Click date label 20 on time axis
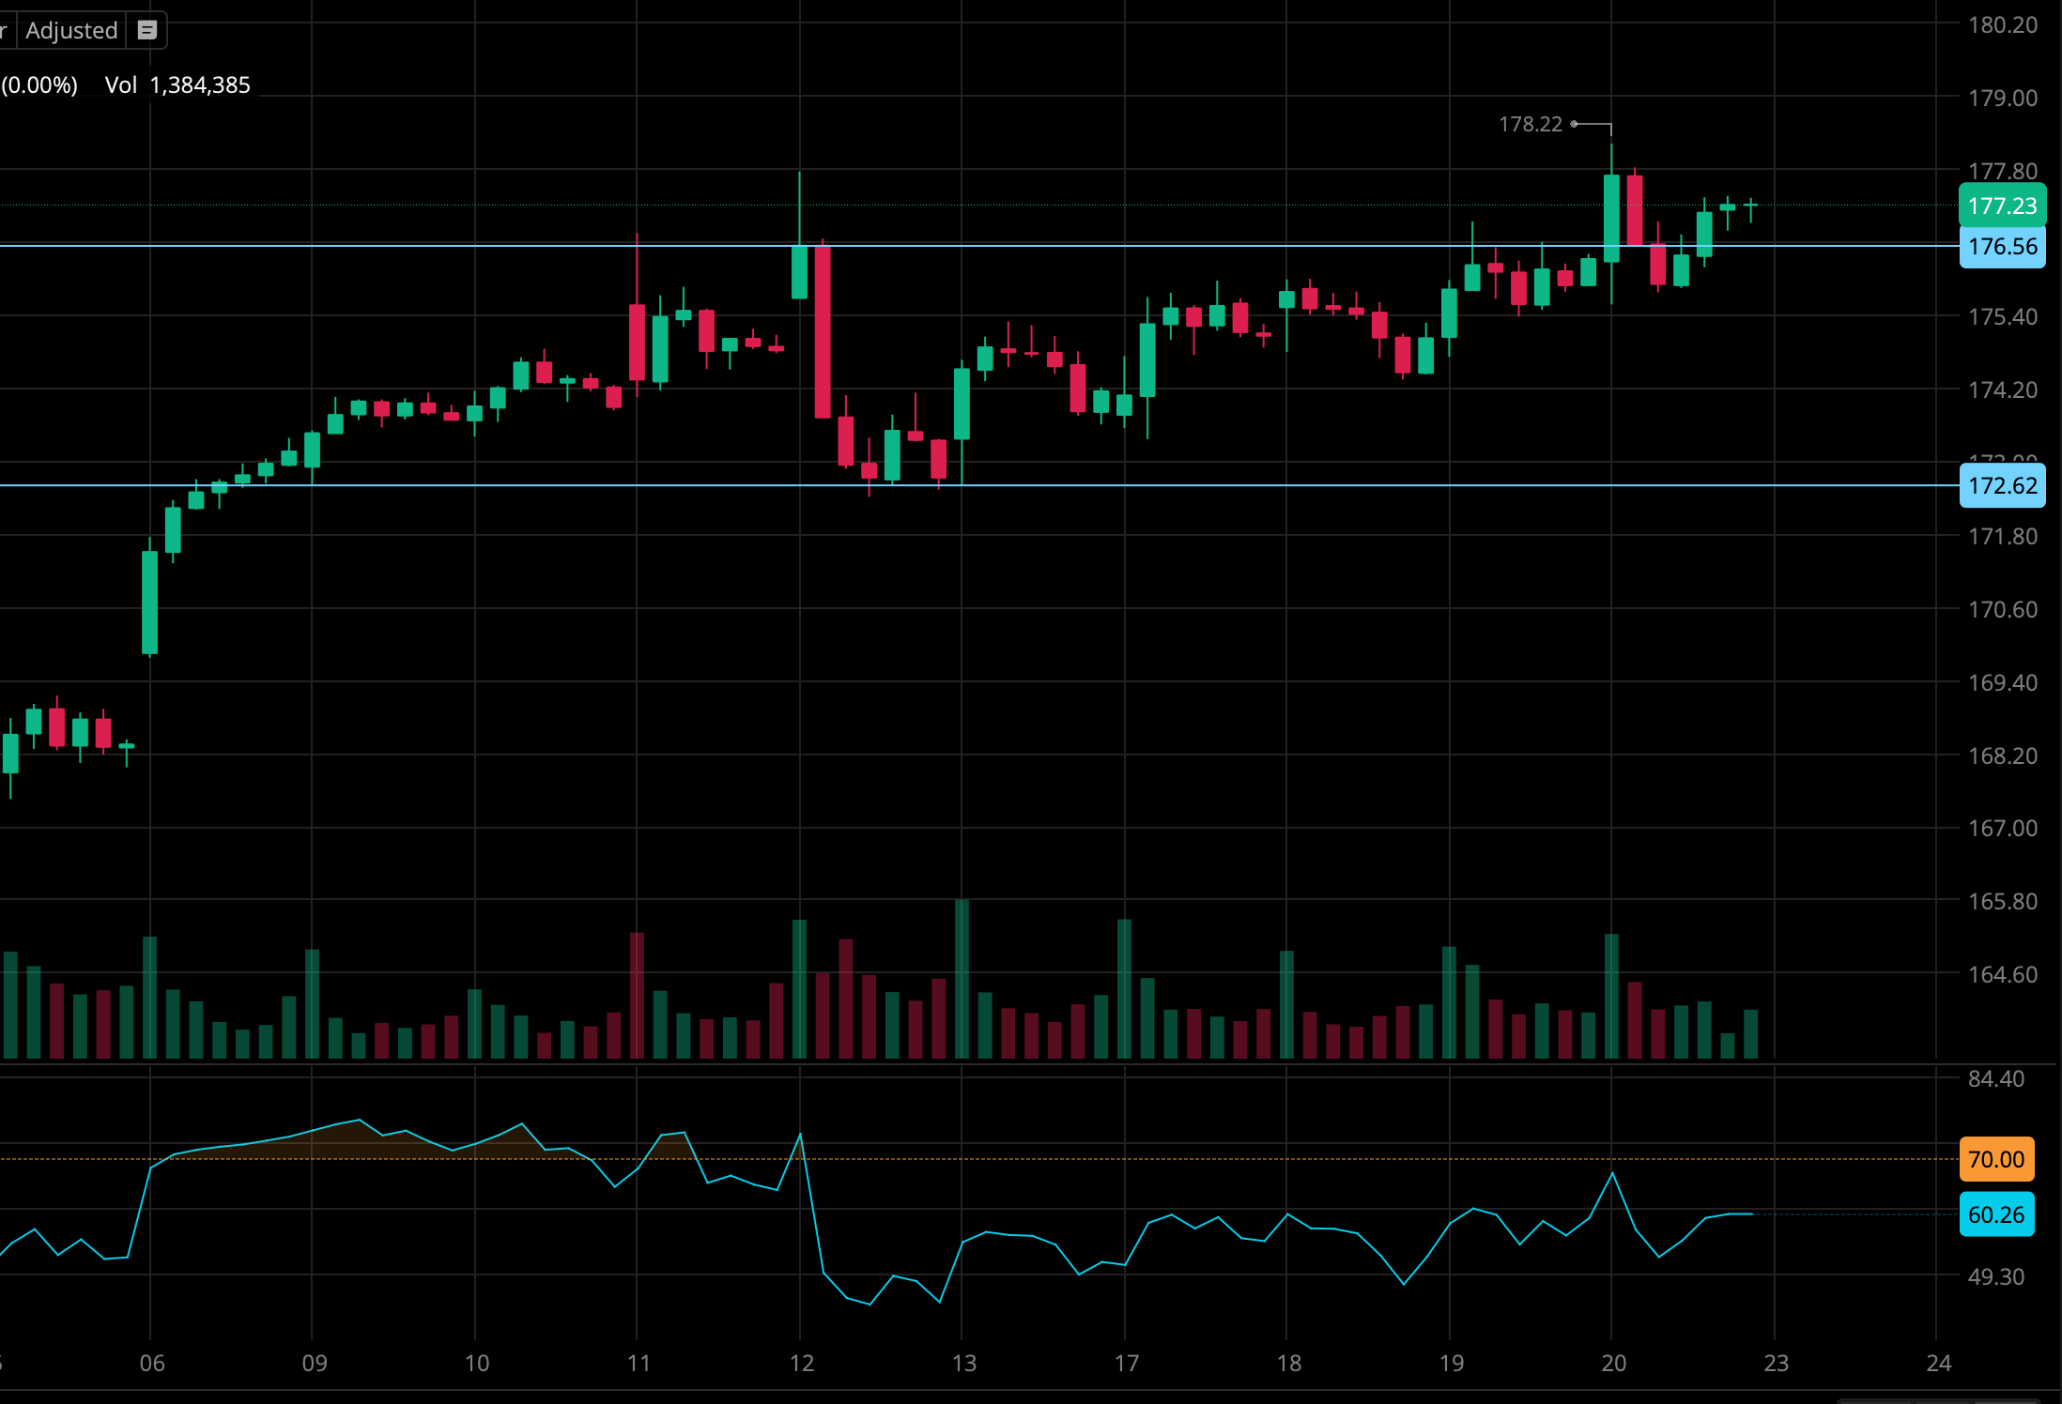The image size is (2062, 1404). pyautogui.click(x=1613, y=1363)
